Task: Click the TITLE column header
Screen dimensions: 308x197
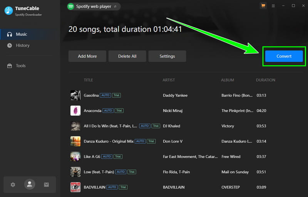Action: (88, 80)
